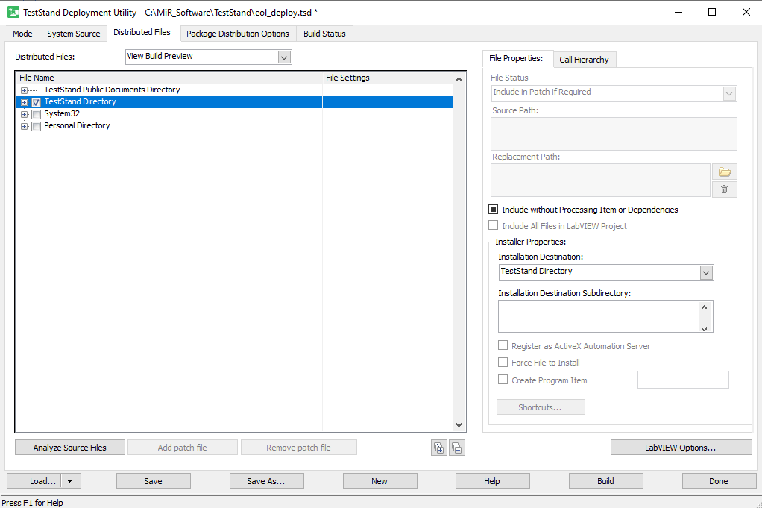
Task: Click the Source Path field
Action: (x=614, y=134)
